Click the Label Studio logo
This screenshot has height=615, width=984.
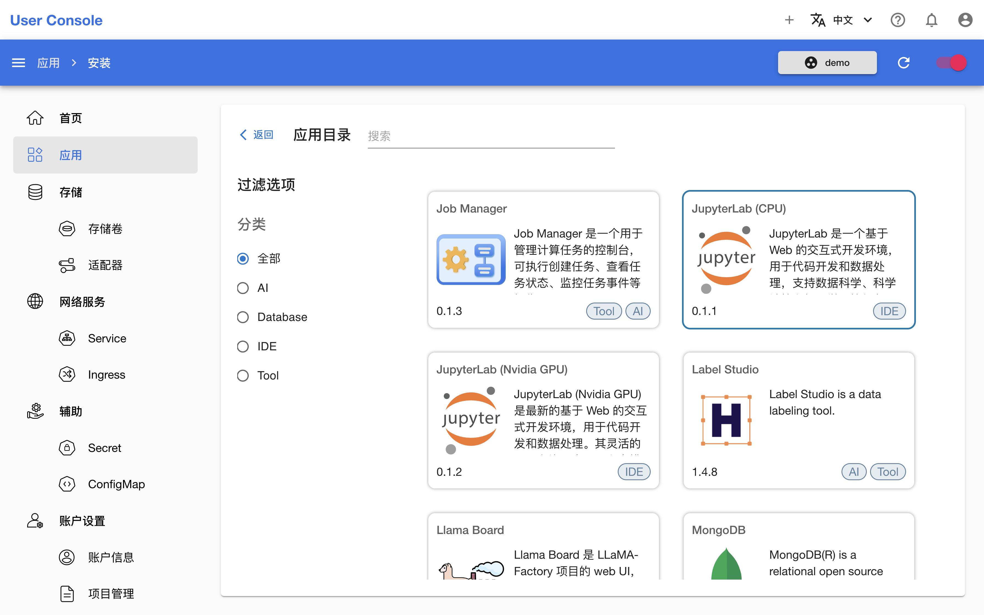(726, 420)
